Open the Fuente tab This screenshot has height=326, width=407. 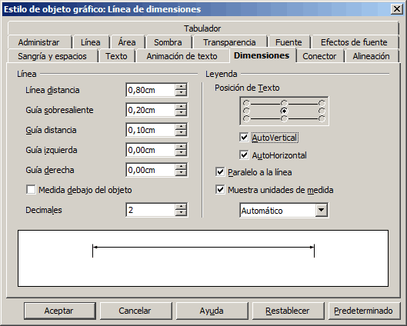tap(289, 42)
